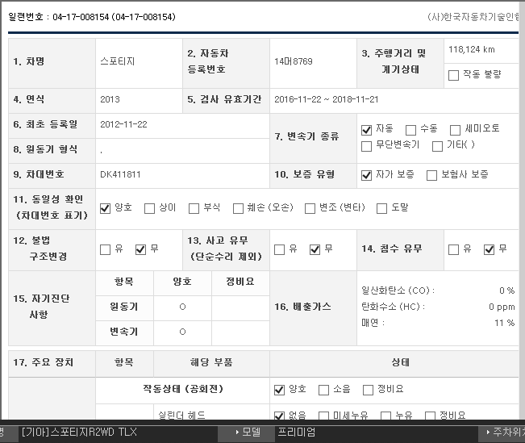Check 유 for illegal structural modification

coord(105,249)
